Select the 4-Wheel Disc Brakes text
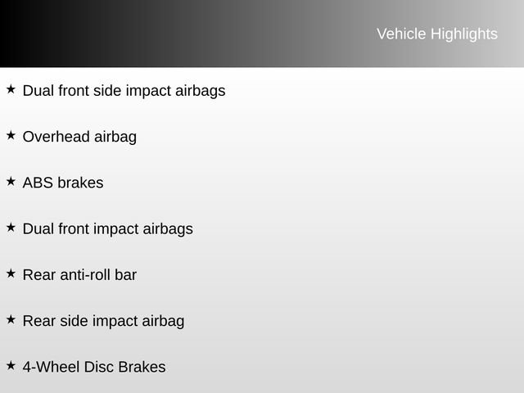The image size is (524, 393). tap(94, 367)
